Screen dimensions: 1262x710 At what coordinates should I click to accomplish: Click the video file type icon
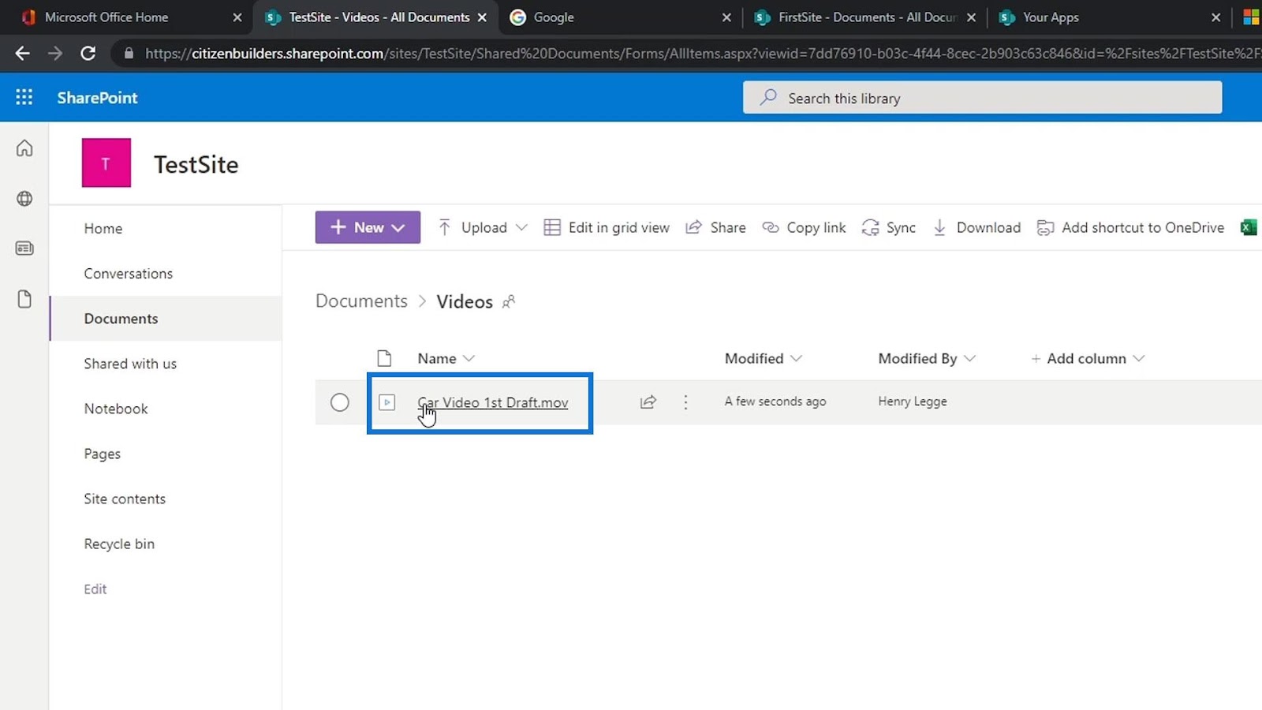click(386, 402)
